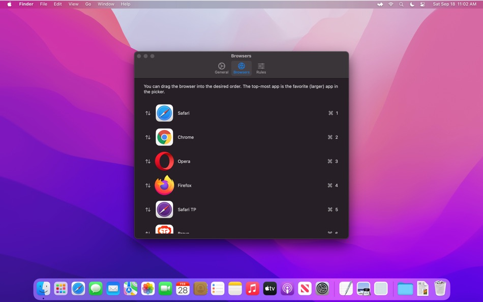The width and height of the screenshot is (483, 302).
Task: Click the Do Not Disturb moon icon
Action: tap(412, 4)
